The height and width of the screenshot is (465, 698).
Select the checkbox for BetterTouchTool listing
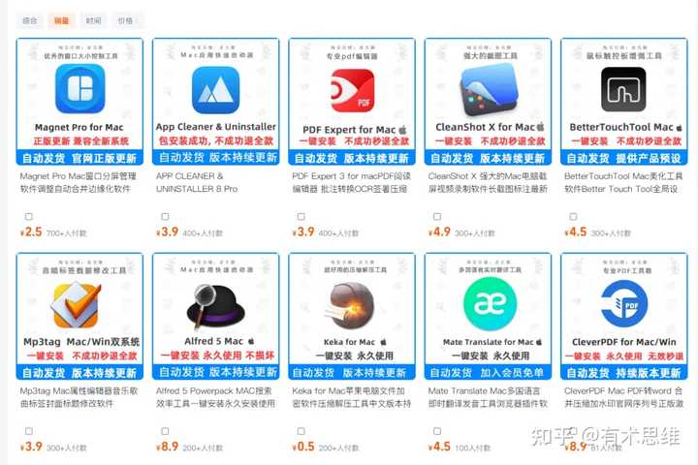573,217
